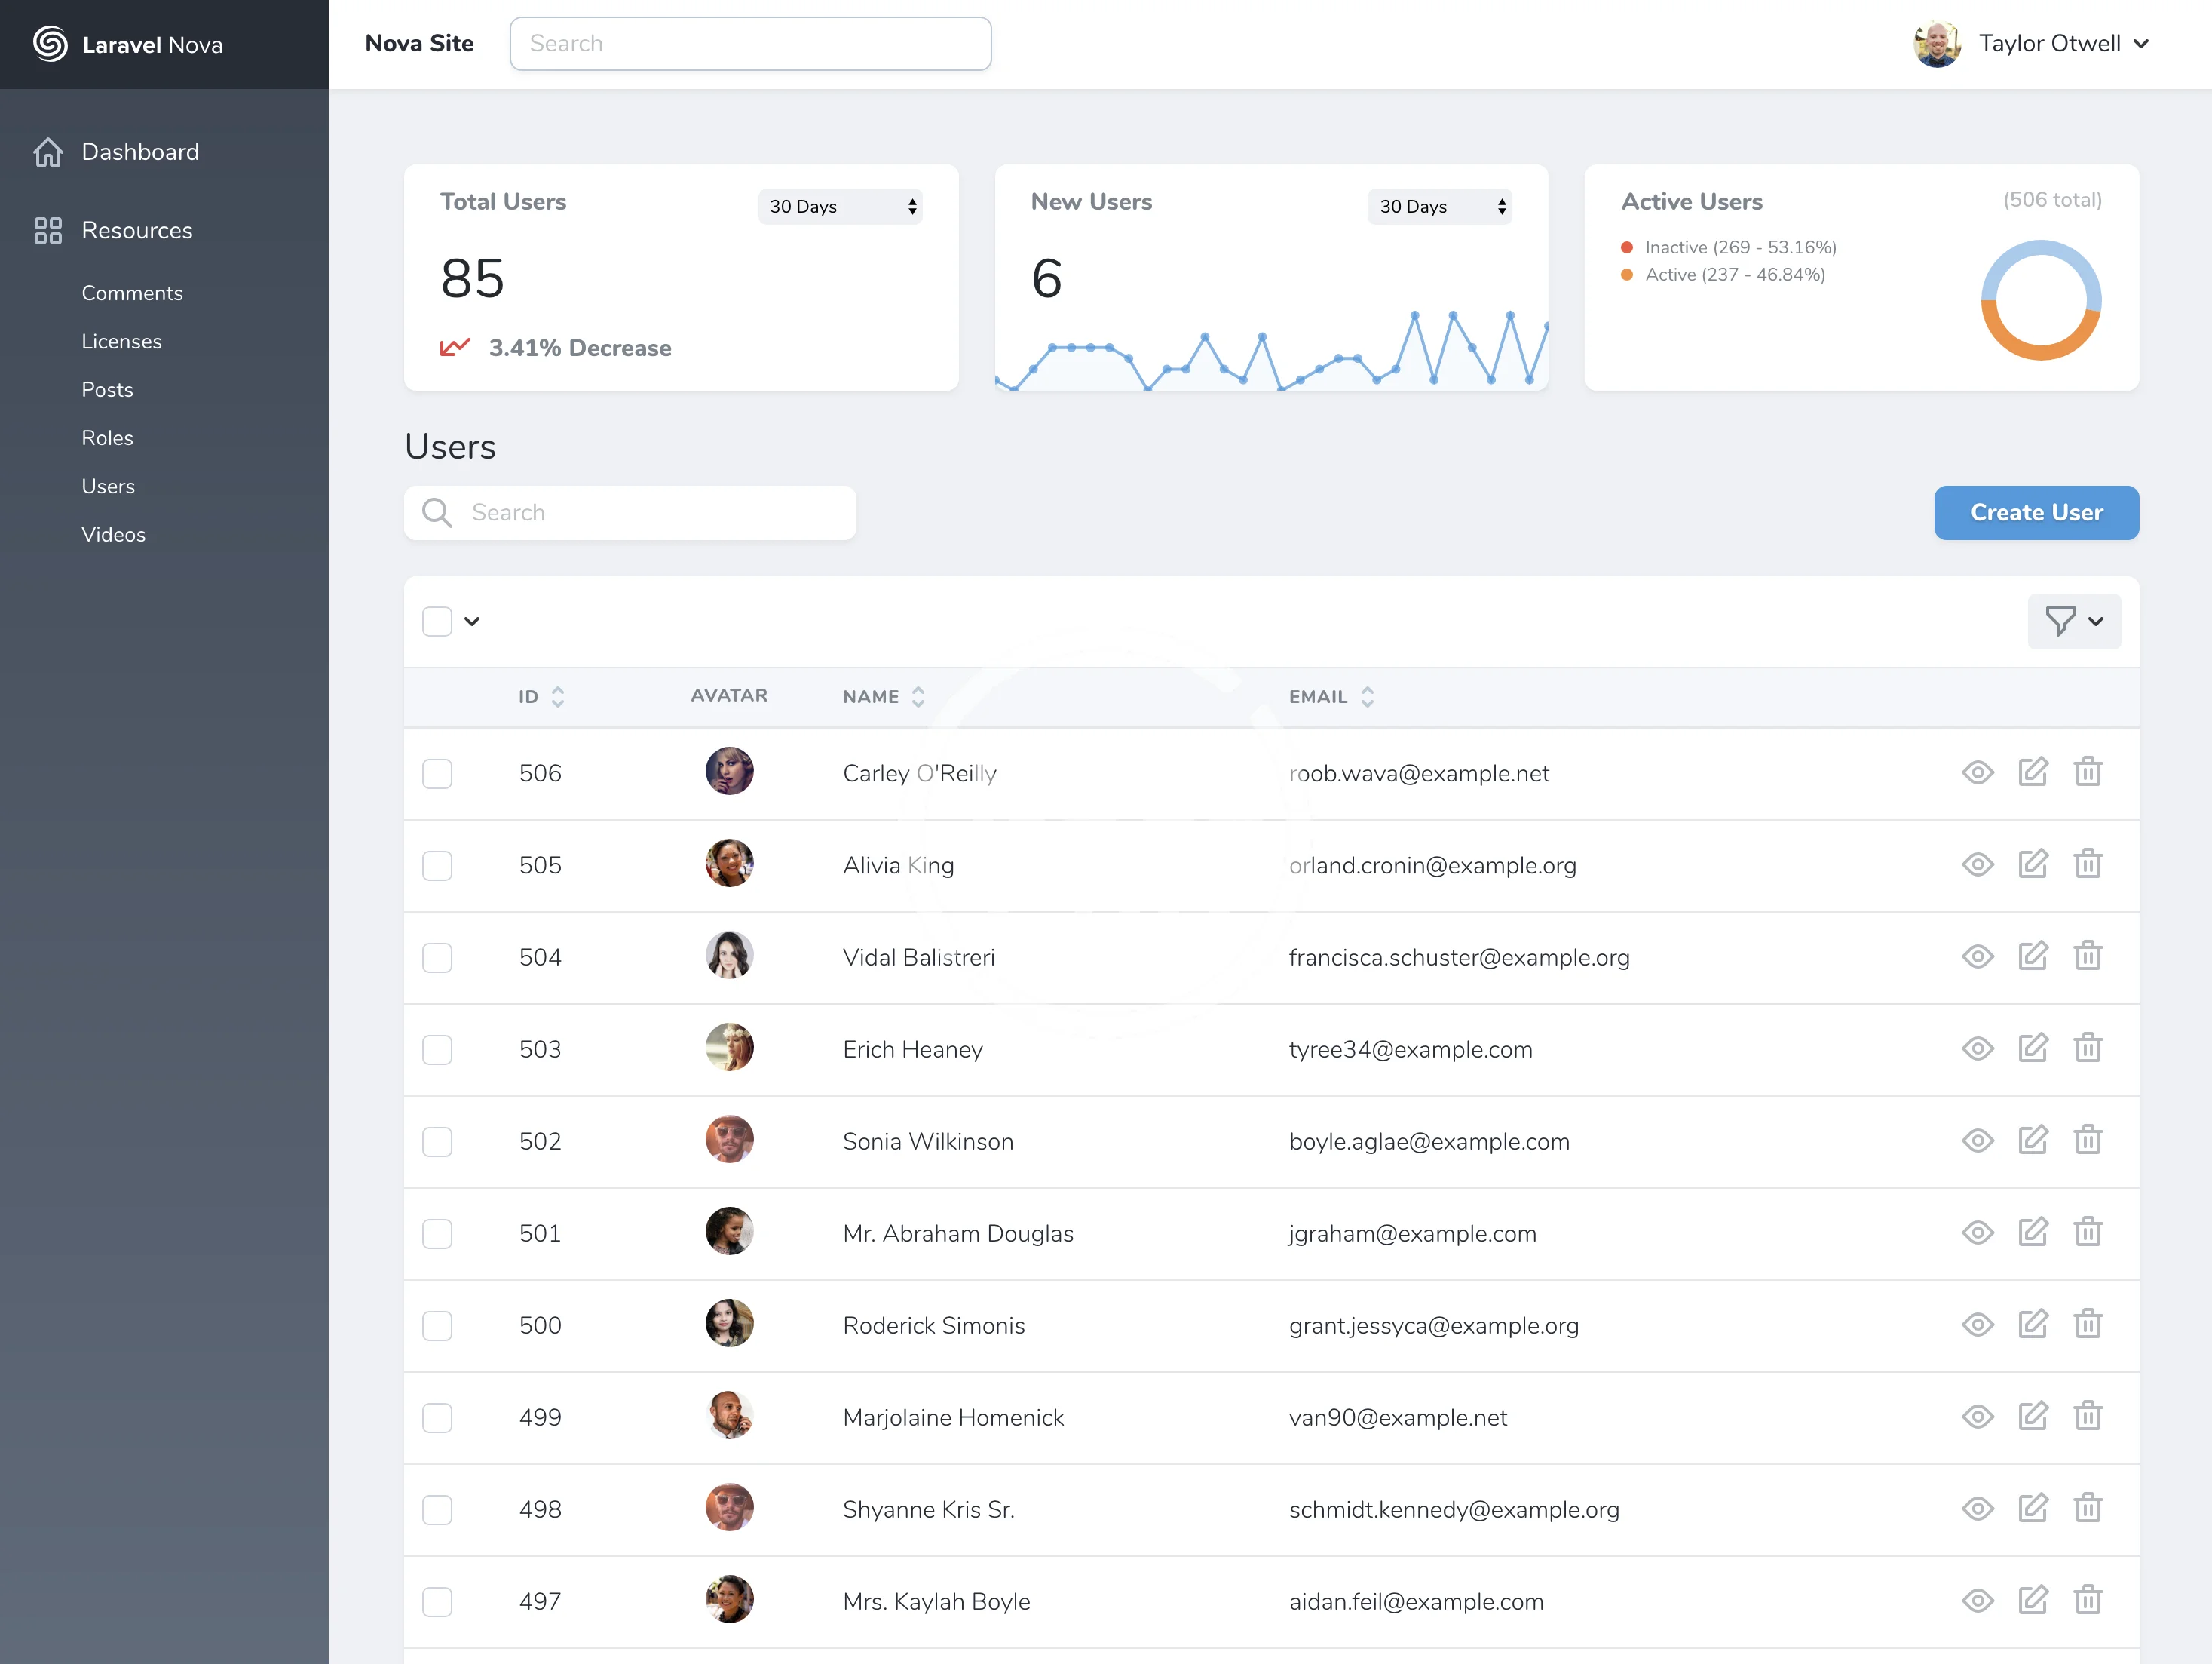2212x1664 pixels.
Task: Edit user 504 Vidal Balistreri
Action: pos(2033,956)
